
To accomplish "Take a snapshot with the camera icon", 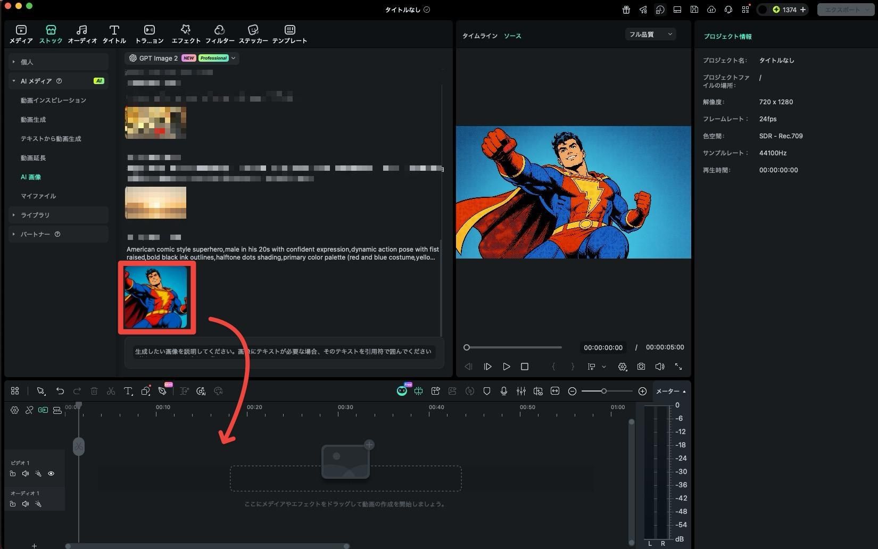I will point(641,367).
